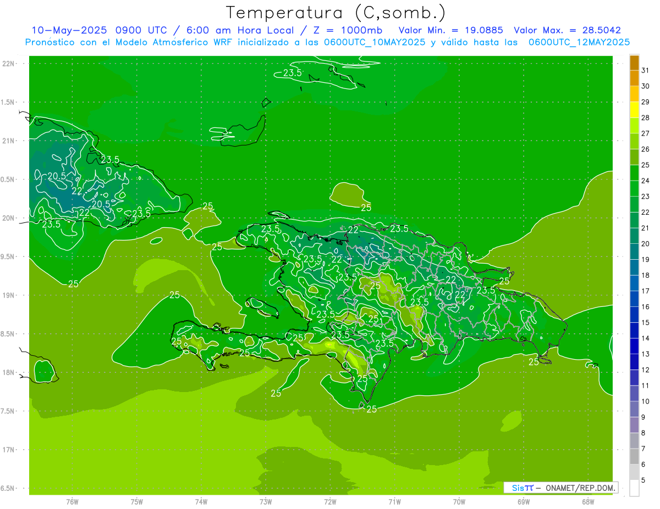660x509 pixels.
Task: Click the "76W" longitude label
Action: pos(72,501)
